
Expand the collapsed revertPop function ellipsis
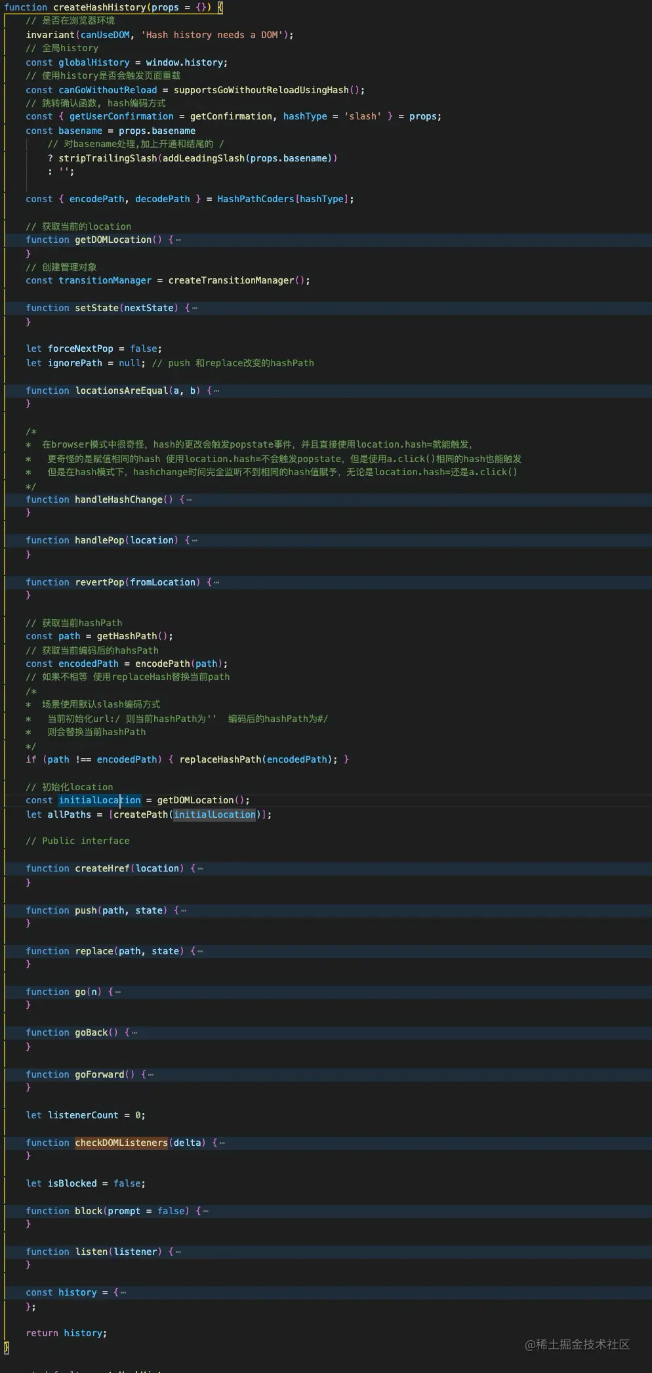pyautogui.click(x=217, y=582)
